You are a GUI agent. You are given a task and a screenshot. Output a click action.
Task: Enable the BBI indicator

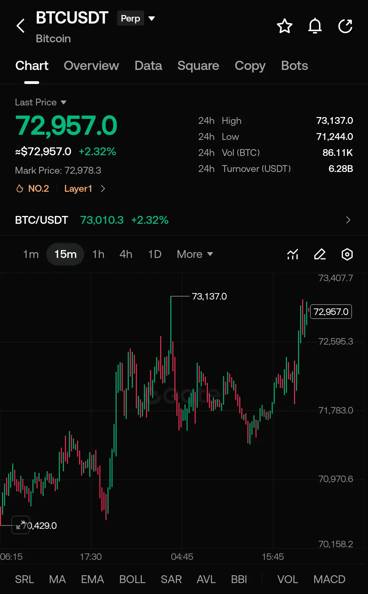pyautogui.click(x=239, y=579)
